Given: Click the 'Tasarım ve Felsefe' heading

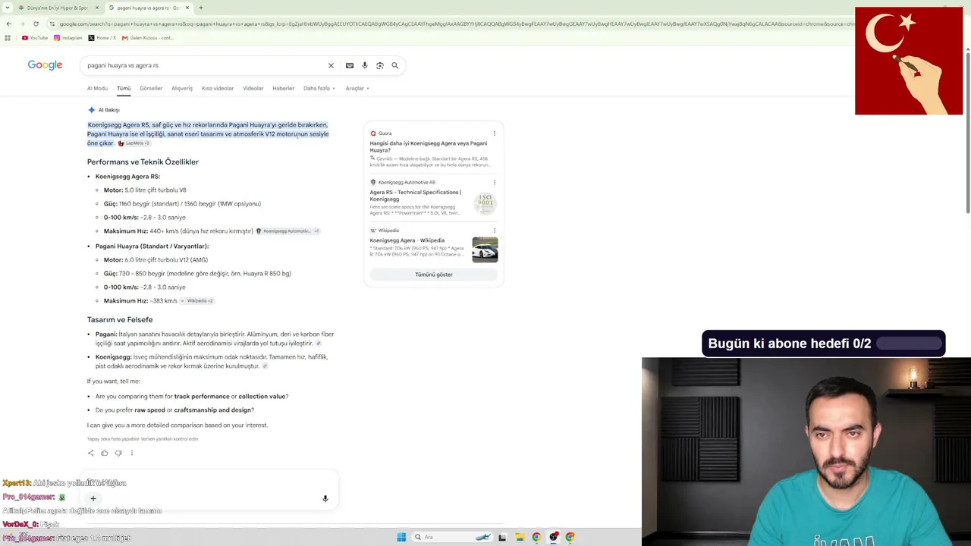Looking at the screenshot, I should tap(120, 319).
